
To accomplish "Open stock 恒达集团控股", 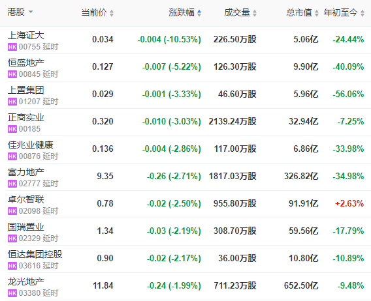I will coord(35,255).
